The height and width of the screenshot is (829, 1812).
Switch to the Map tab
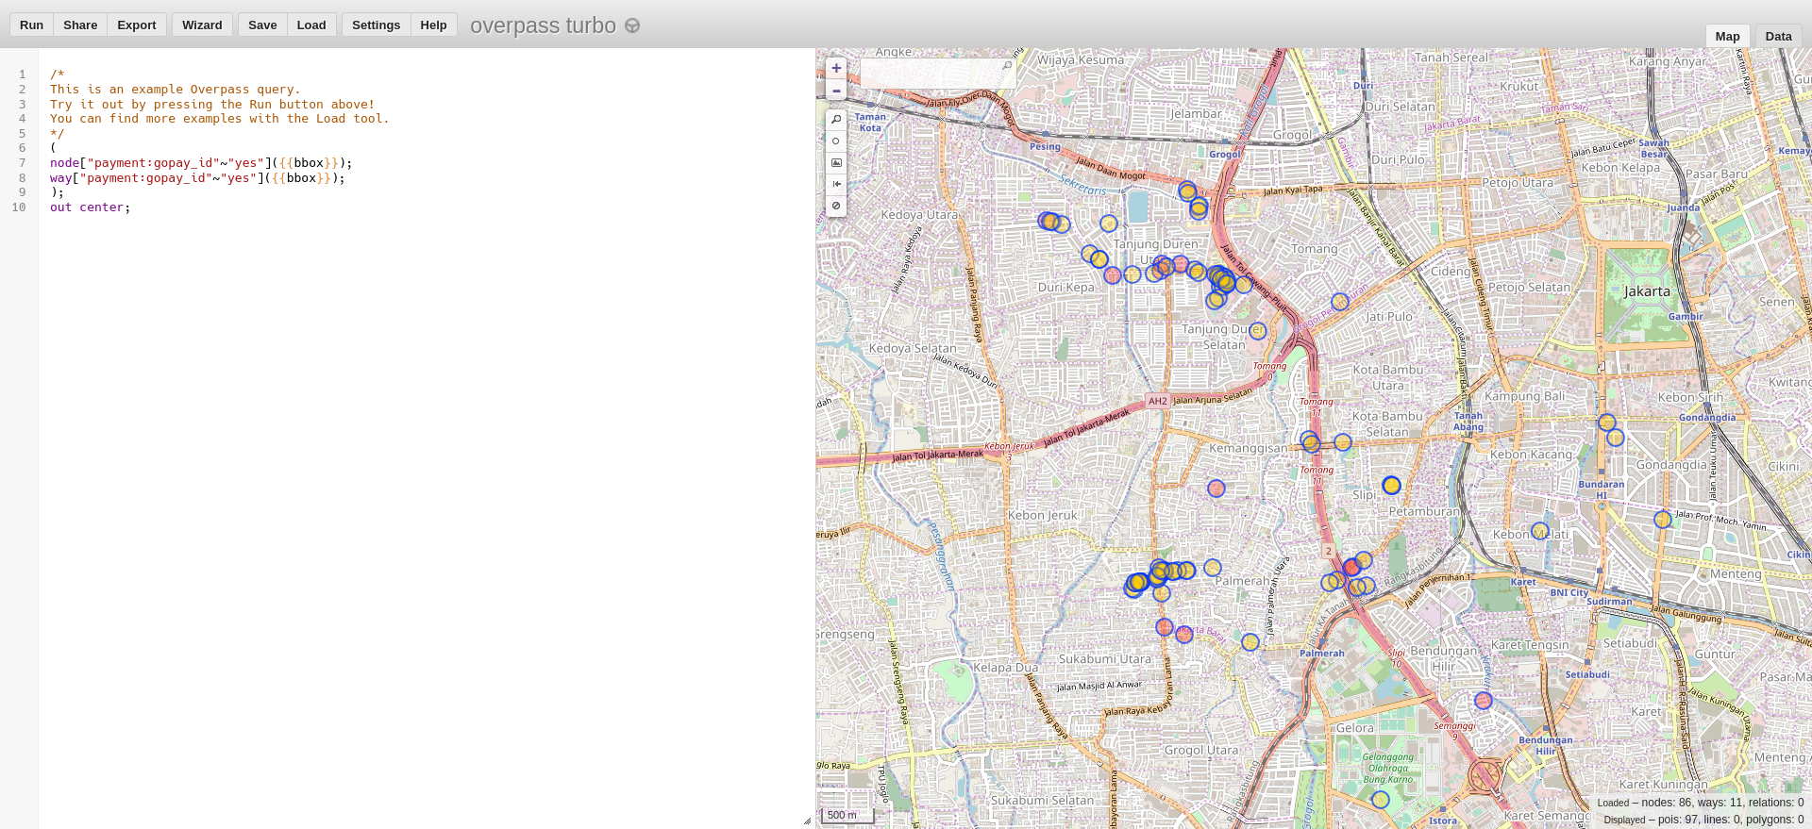[1727, 36]
